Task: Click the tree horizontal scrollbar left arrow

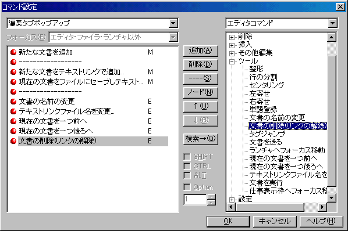Action: 231,207
